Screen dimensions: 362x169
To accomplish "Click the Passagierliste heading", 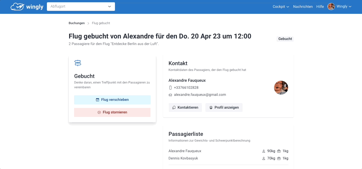I will (186, 134).
